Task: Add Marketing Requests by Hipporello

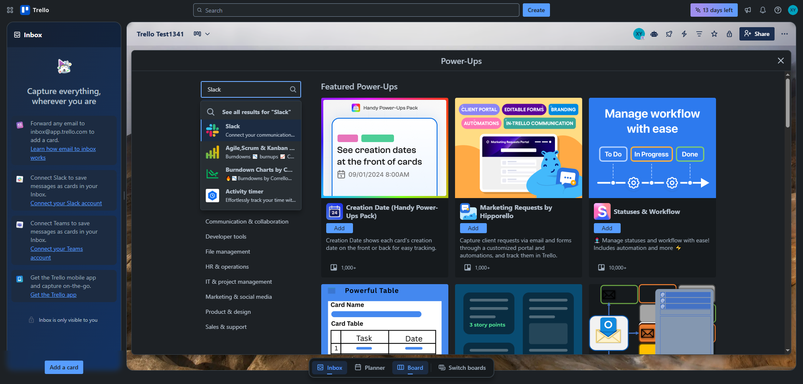Action: (x=473, y=228)
